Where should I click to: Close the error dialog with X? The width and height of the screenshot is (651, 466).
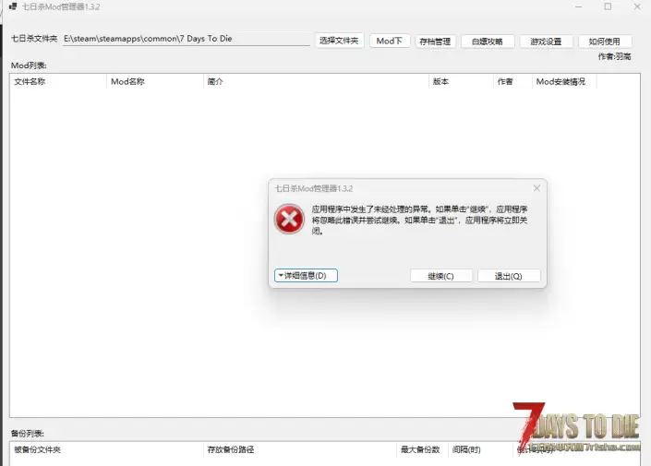(536, 188)
